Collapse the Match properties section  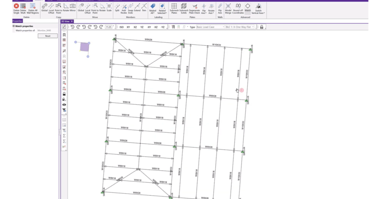(x=14, y=26)
